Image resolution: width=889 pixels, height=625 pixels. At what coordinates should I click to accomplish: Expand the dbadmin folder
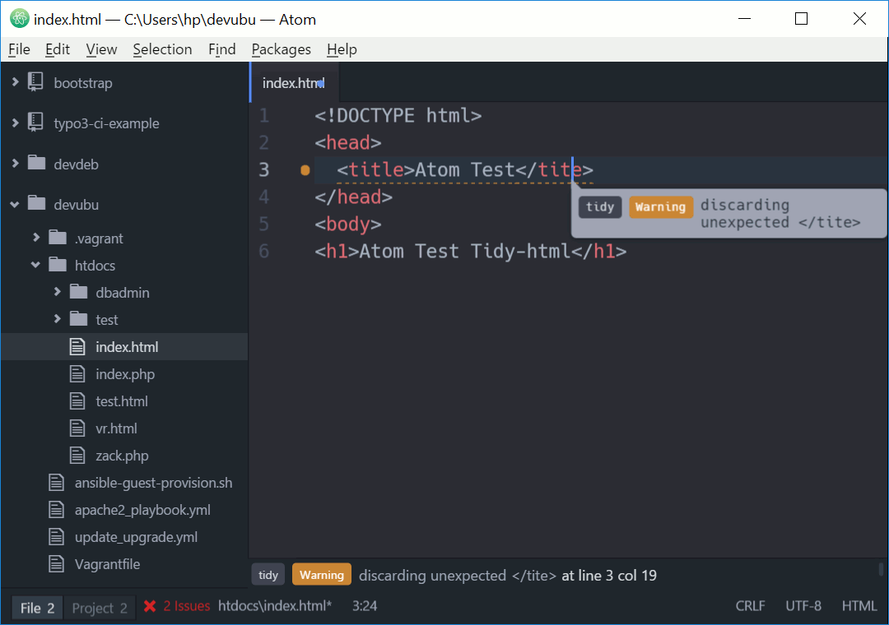pos(56,292)
